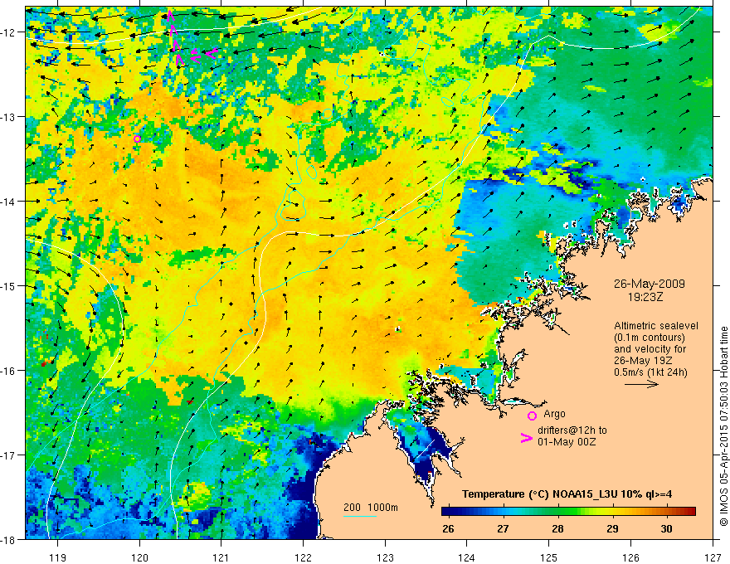Click the longitude axis label '126'
The image size is (730, 564).
[630, 557]
